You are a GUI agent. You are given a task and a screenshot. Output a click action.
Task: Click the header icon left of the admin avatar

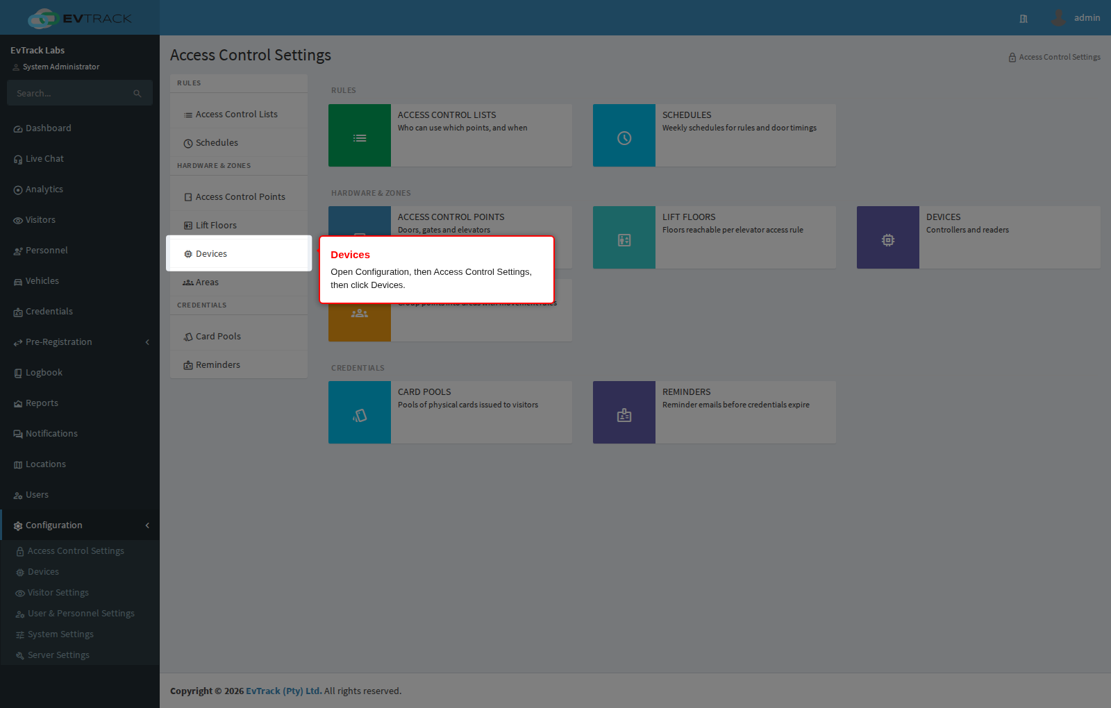point(1024,19)
